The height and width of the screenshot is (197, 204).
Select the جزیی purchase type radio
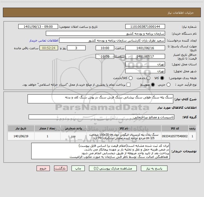[x=168, y=85]
